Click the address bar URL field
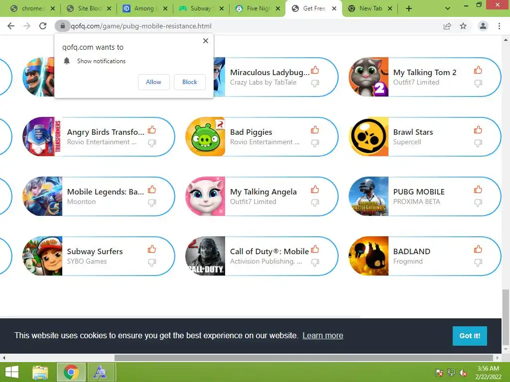This screenshot has width=510, height=382. 254,26
